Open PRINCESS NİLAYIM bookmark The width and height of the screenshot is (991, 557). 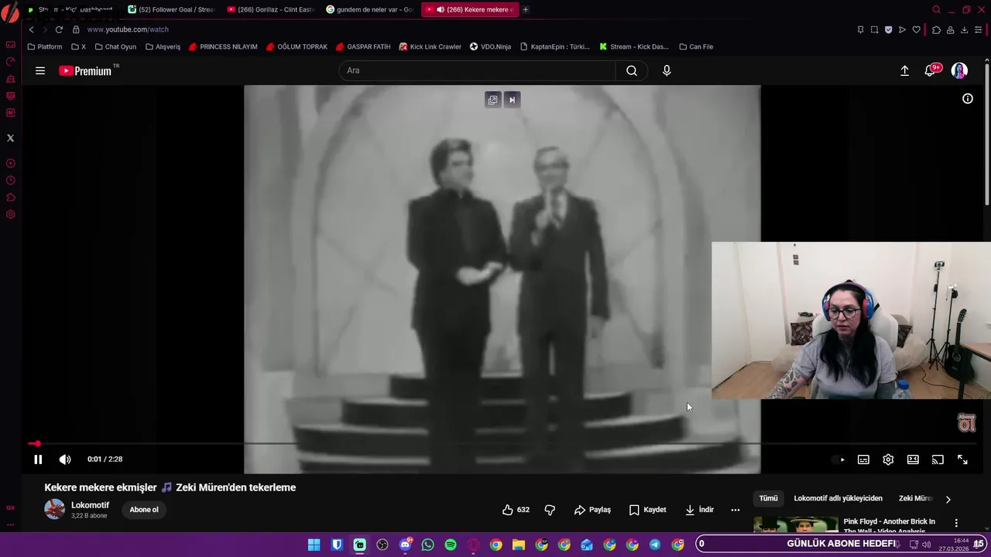(223, 46)
